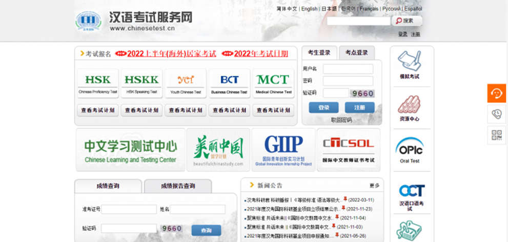Open the 模拟考试 mock exam icon

(409, 65)
